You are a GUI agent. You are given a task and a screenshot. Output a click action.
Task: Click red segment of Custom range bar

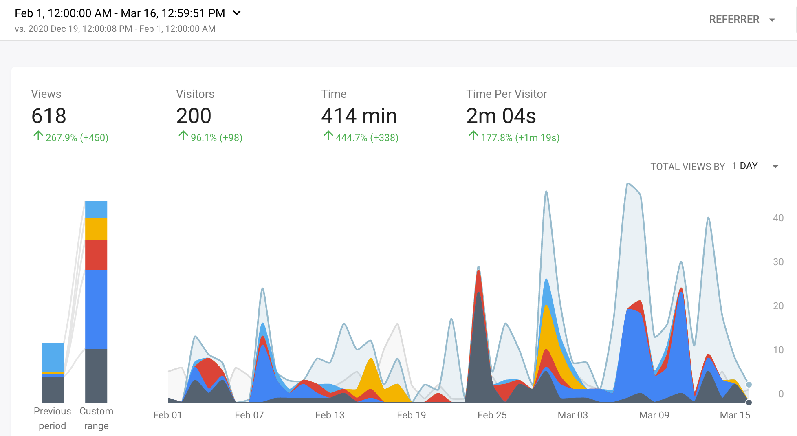[96, 255]
